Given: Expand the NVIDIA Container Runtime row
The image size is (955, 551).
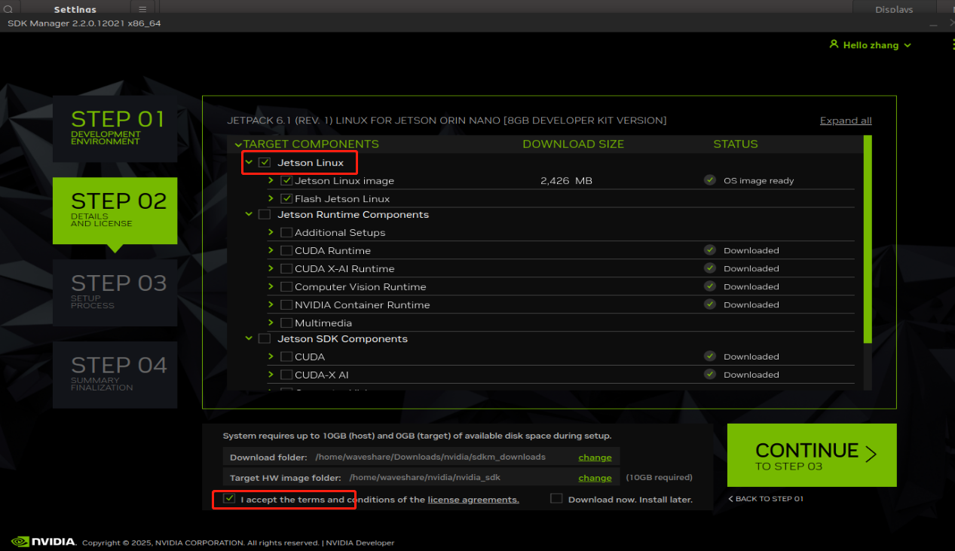Looking at the screenshot, I should (271, 305).
